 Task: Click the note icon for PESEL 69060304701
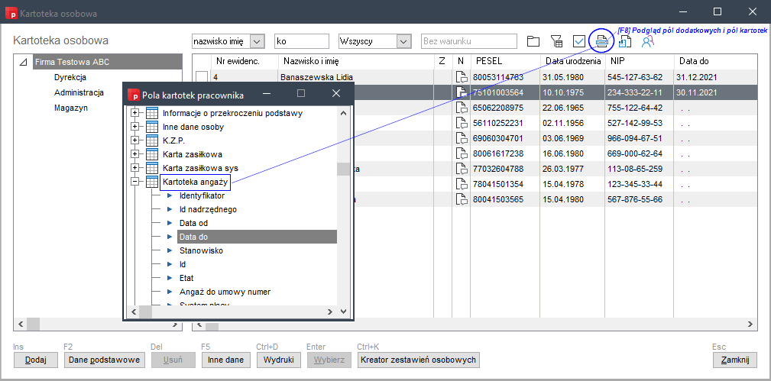pyautogui.click(x=462, y=138)
